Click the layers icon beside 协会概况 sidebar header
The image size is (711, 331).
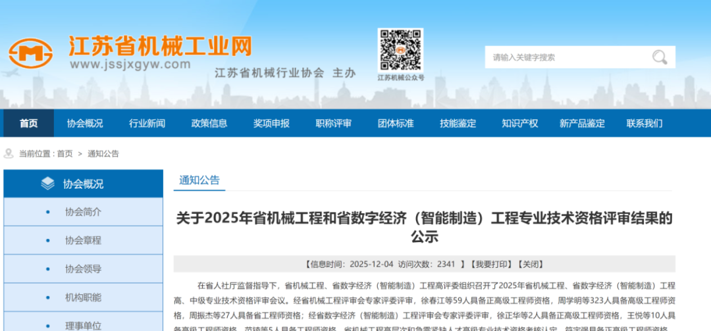(x=47, y=184)
